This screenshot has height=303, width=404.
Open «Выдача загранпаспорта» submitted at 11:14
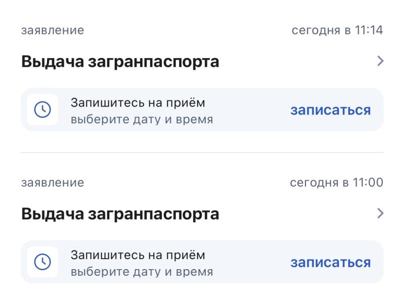(x=120, y=62)
